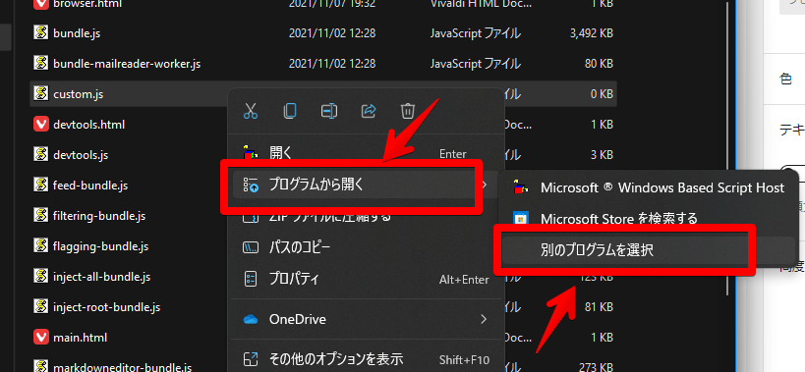Click the script icon of flagging-bundle.js

tap(40, 246)
